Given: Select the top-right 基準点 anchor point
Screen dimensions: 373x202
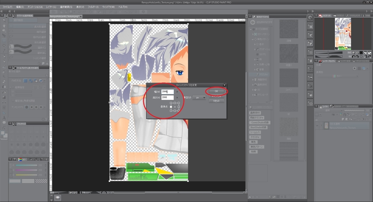Looking at the screenshot, I should (x=178, y=103).
